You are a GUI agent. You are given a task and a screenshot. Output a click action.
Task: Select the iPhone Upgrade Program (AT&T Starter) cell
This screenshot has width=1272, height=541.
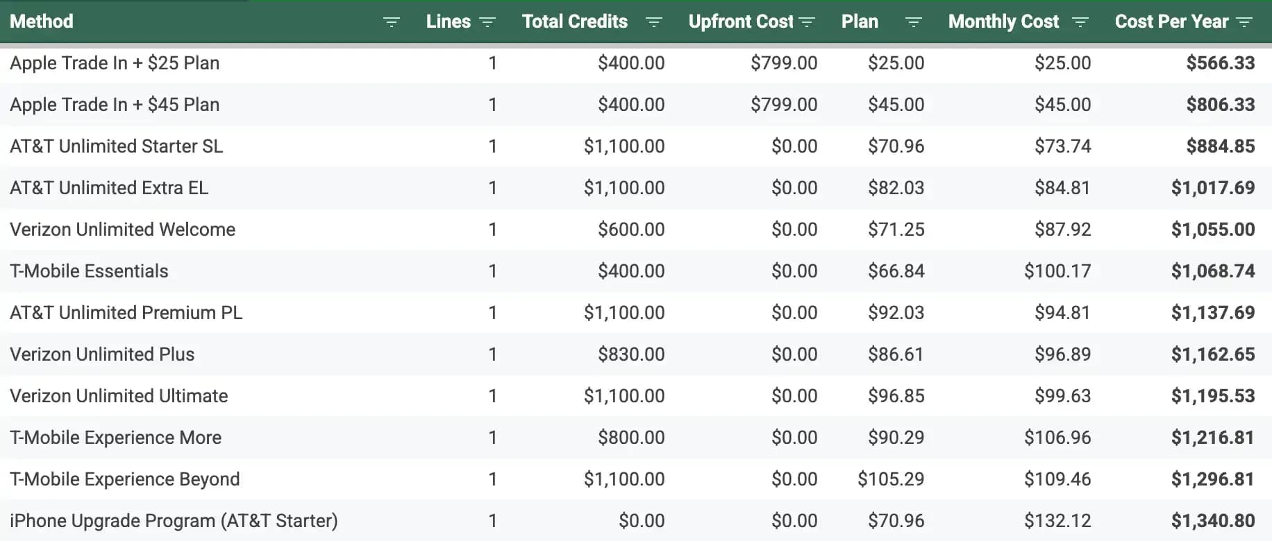click(x=173, y=520)
